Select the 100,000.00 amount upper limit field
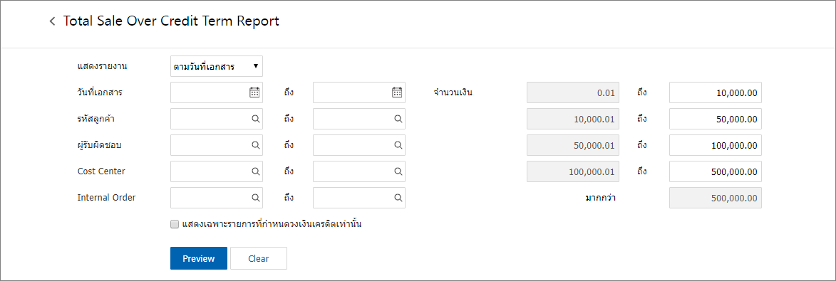 (716, 144)
